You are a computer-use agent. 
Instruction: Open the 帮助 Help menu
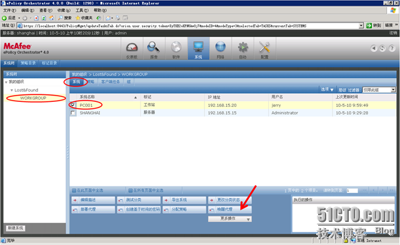[100, 10]
